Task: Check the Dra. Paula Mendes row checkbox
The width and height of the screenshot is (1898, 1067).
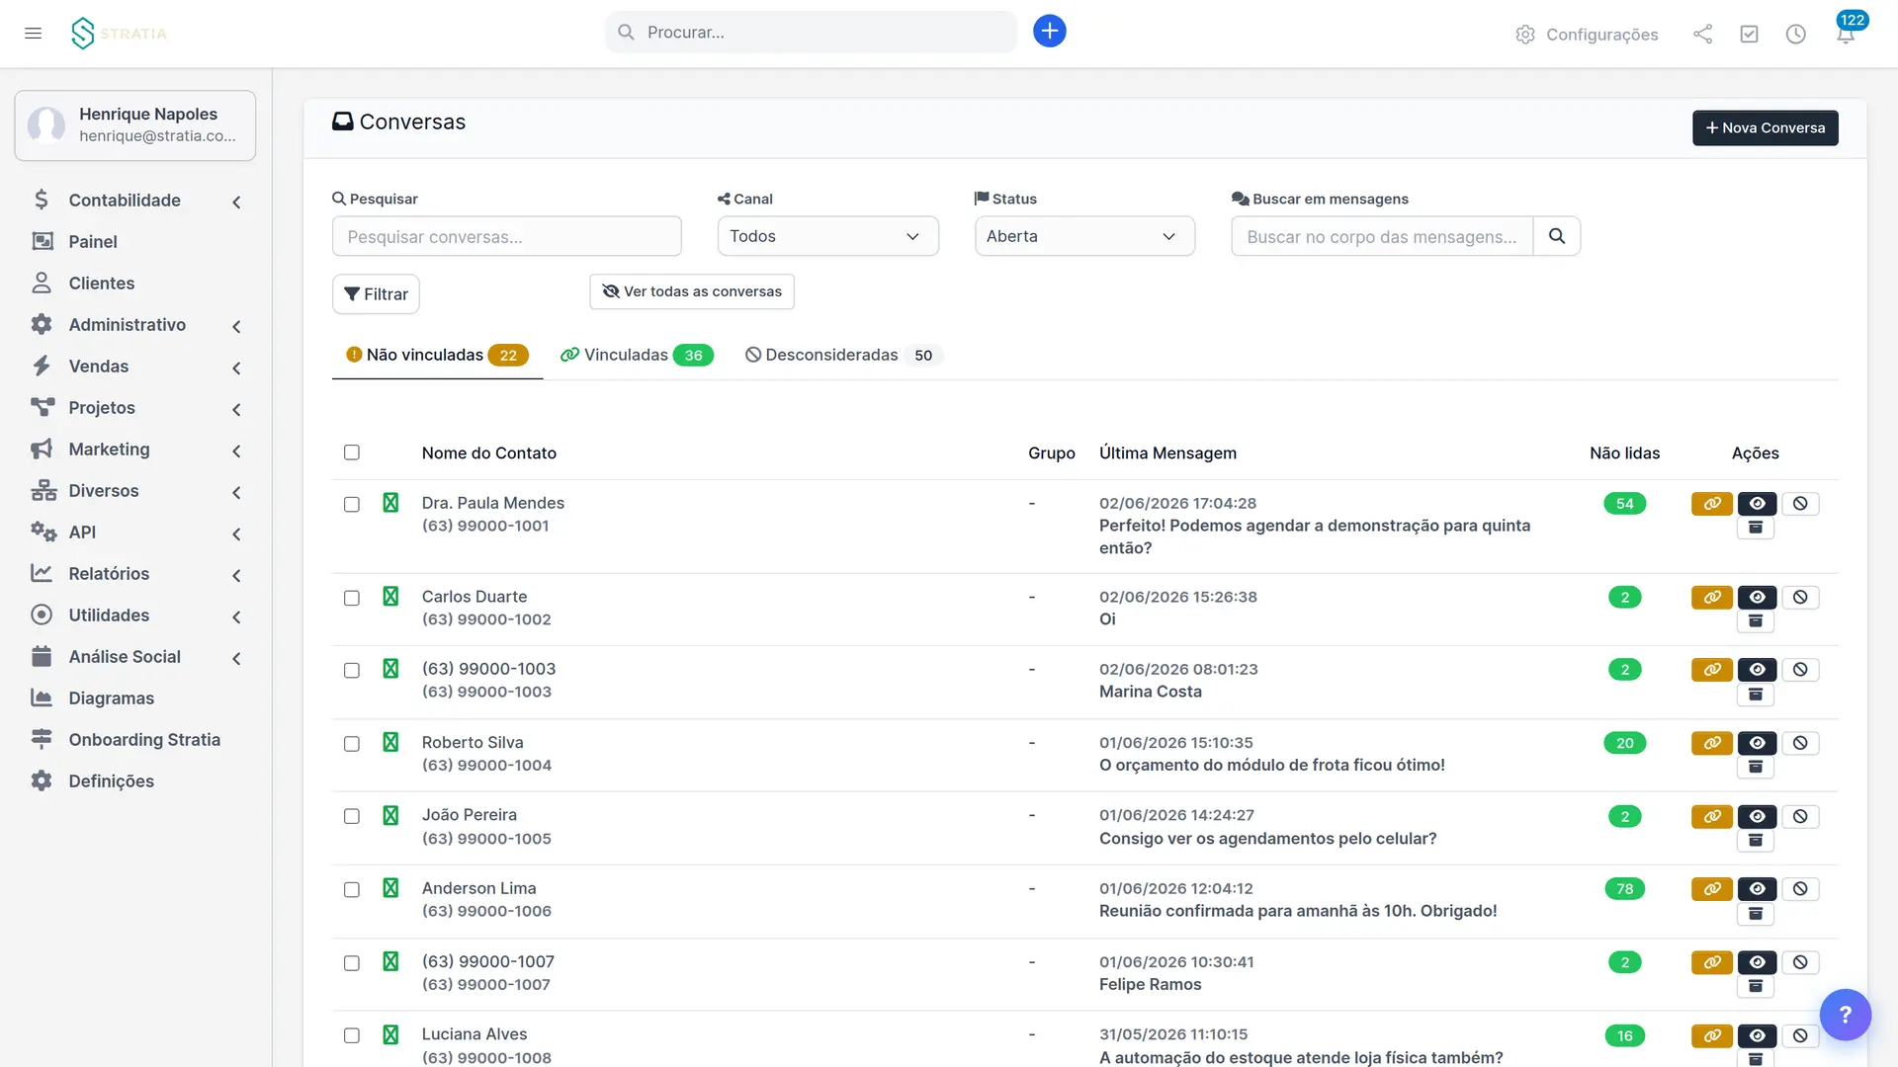Action: pyautogui.click(x=351, y=505)
